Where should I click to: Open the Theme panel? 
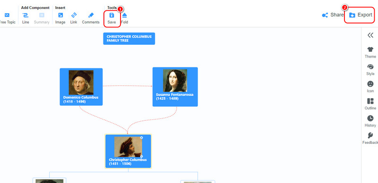pos(370,52)
